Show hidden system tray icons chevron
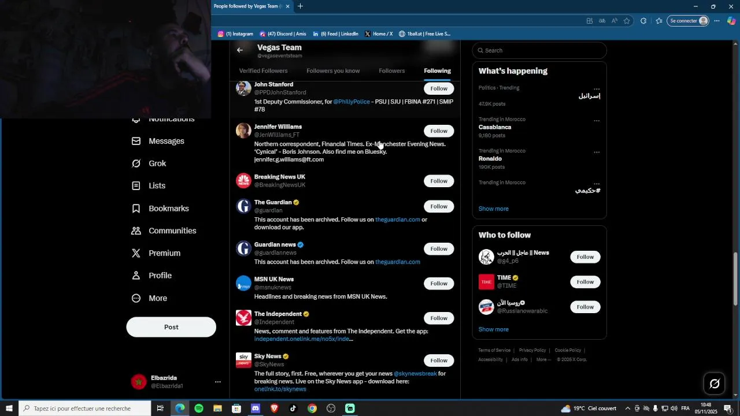Screen dimensions: 740x416 pyautogui.click(x=628, y=408)
